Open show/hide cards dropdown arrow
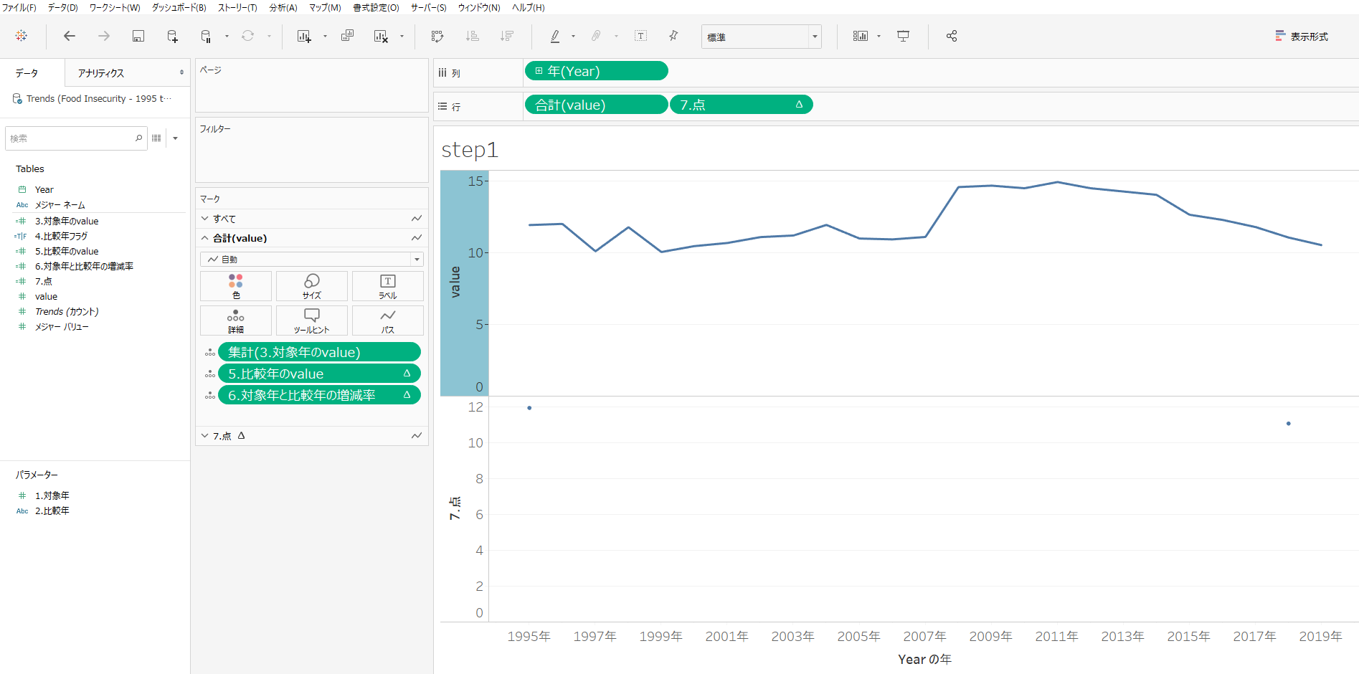 click(x=879, y=36)
